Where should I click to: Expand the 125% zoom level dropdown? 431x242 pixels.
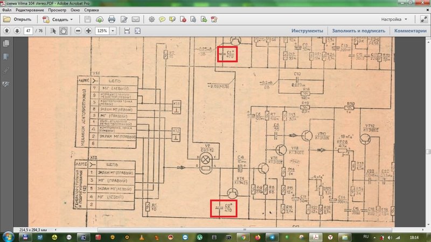(113, 31)
